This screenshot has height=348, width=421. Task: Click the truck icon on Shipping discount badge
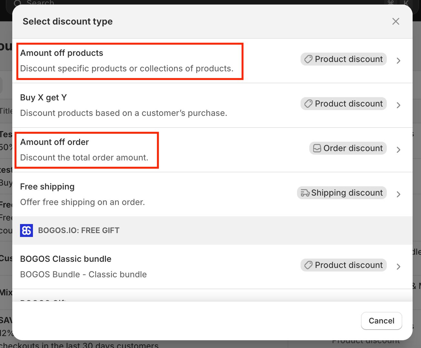pyautogui.click(x=305, y=193)
